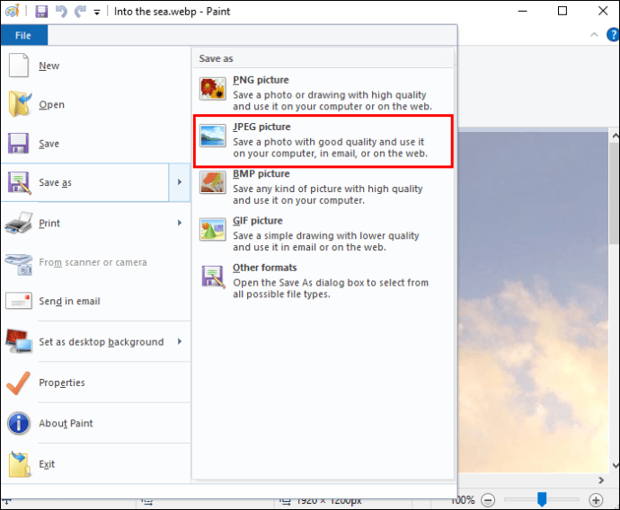Screen dimensions: 620x510
Task: Expand the desktop background submenu arrow
Action: [x=180, y=341]
